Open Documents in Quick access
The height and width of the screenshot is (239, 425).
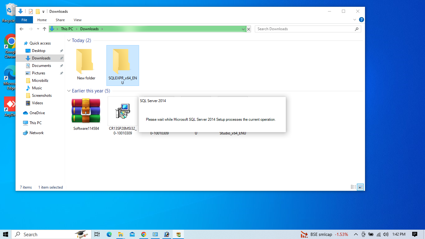(x=41, y=66)
